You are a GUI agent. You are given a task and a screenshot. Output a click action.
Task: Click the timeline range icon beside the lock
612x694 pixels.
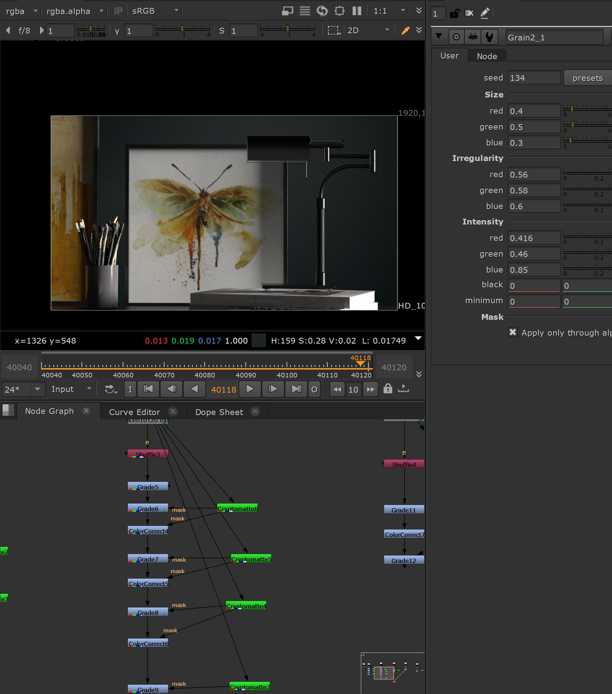pos(403,389)
